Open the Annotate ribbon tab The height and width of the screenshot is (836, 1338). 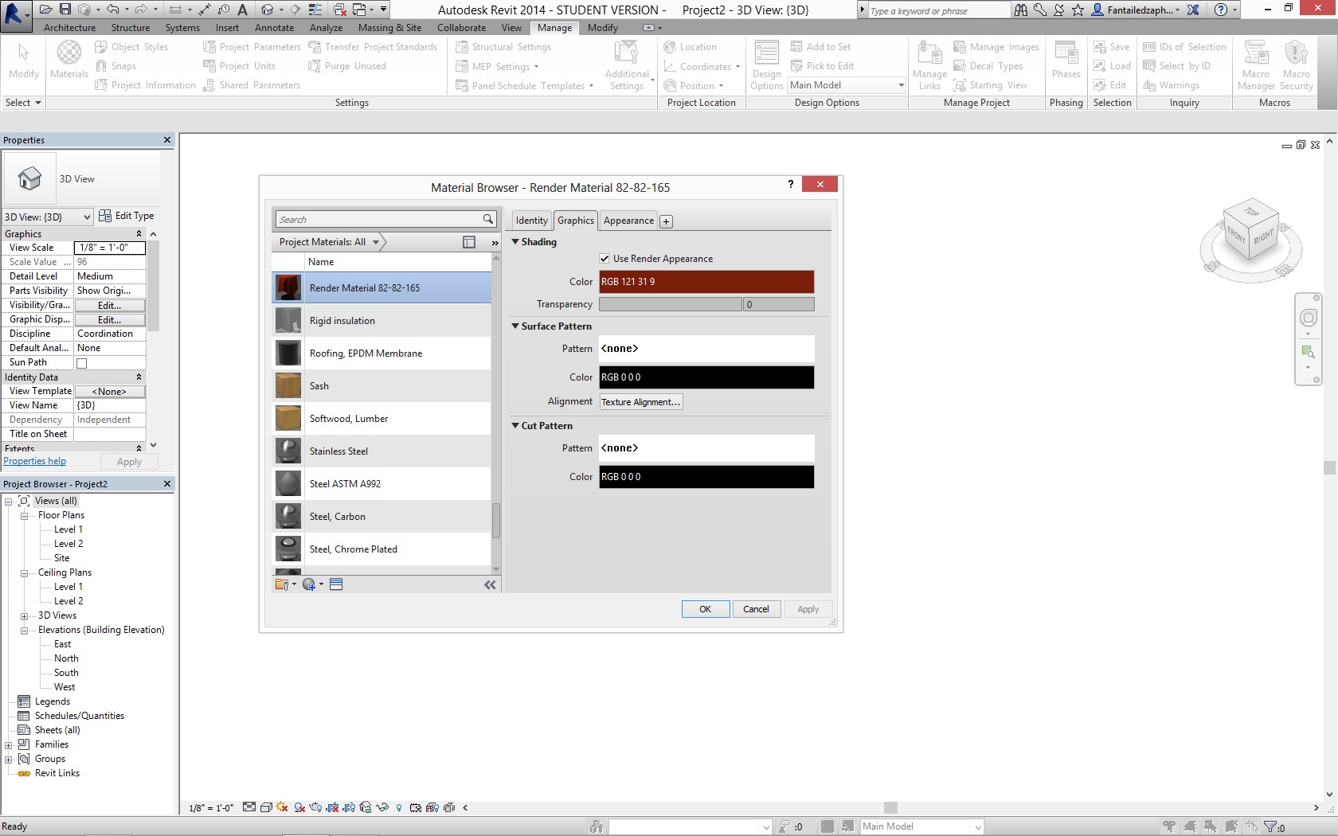point(275,28)
